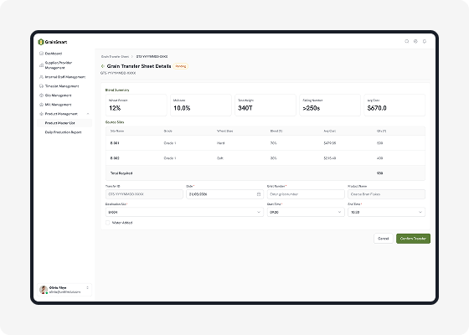
Task: Click the Timeslot Management truck icon
Action: click(41, 86)
